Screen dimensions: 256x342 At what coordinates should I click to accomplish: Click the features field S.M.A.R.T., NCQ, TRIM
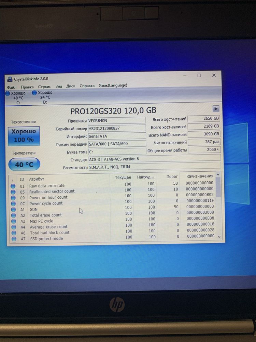point(155,167)
